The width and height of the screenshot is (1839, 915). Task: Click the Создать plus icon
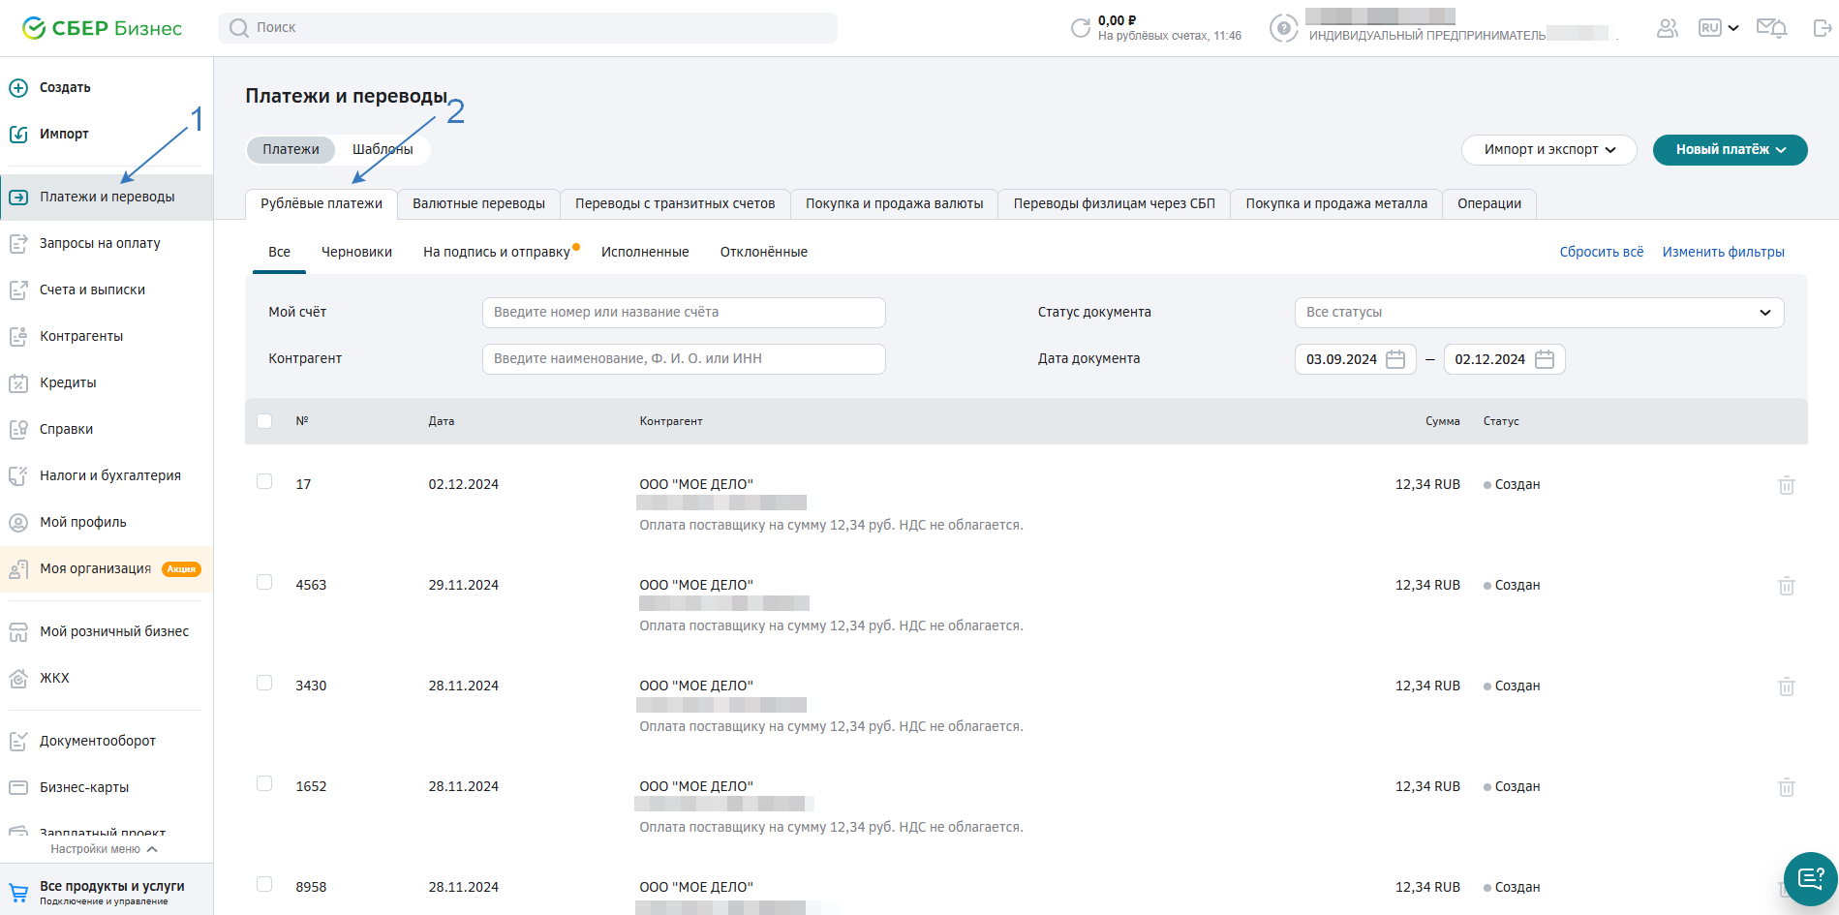click(x=18, y=88)
